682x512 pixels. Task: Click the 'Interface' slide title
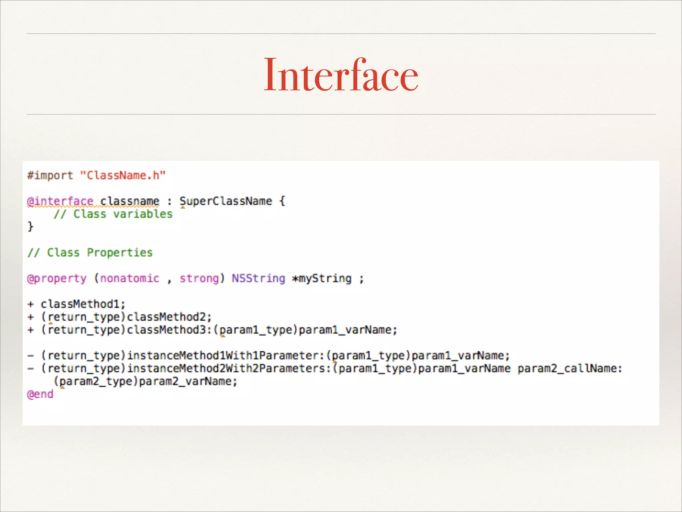point(341,75)
